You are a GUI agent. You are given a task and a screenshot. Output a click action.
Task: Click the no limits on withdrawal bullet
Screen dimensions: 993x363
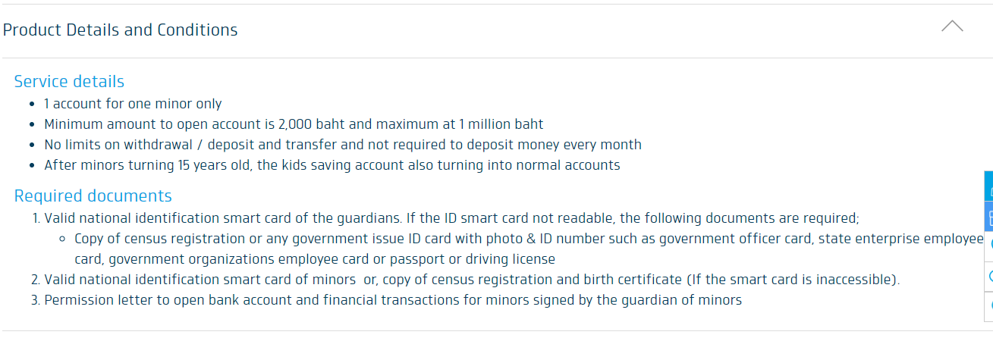[343, 145]
